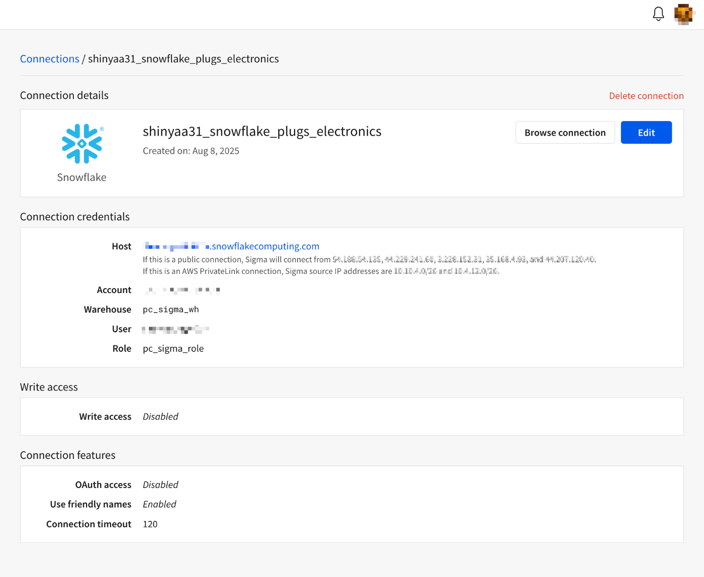The image size is (704, 577).
Task: Click the Connection details section heading
Action: point(64,95)
